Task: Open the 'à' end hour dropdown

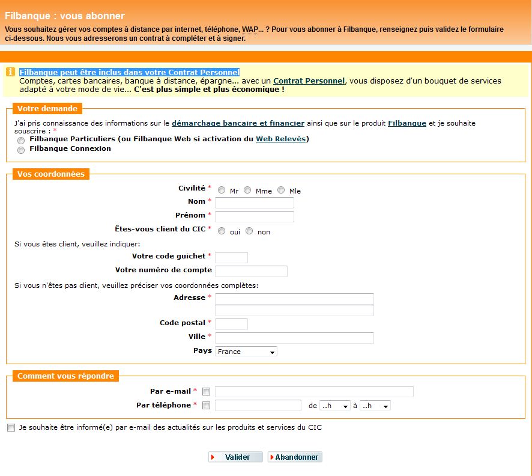Action: [375, 406]
